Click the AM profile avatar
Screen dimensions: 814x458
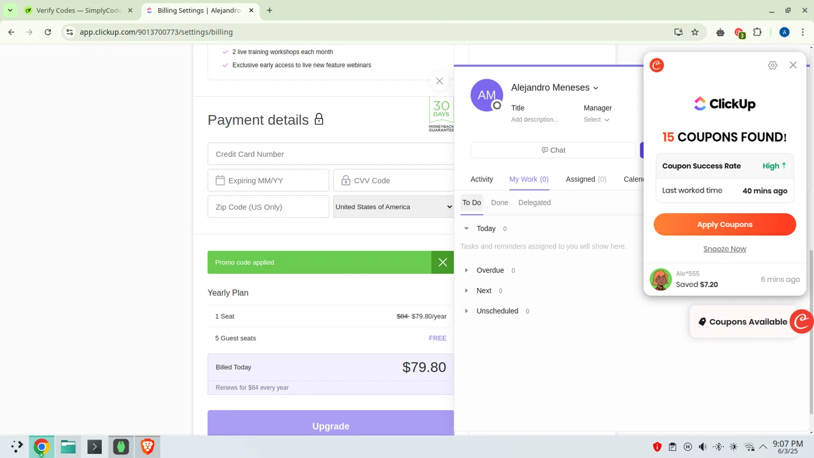(486, 95)
